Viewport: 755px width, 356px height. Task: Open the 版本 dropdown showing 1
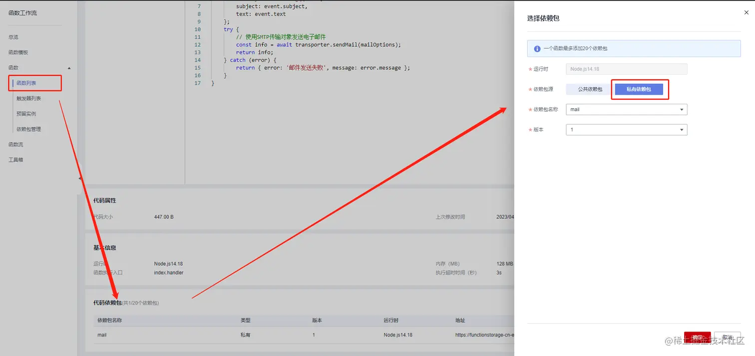(x=626, y=130)
